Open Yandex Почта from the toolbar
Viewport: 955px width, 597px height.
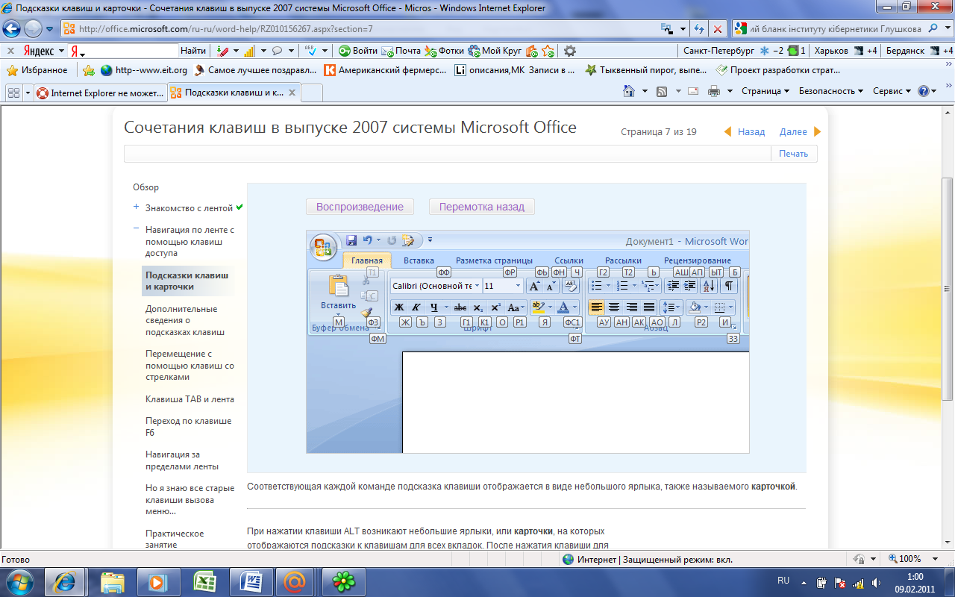pos(401,51)
